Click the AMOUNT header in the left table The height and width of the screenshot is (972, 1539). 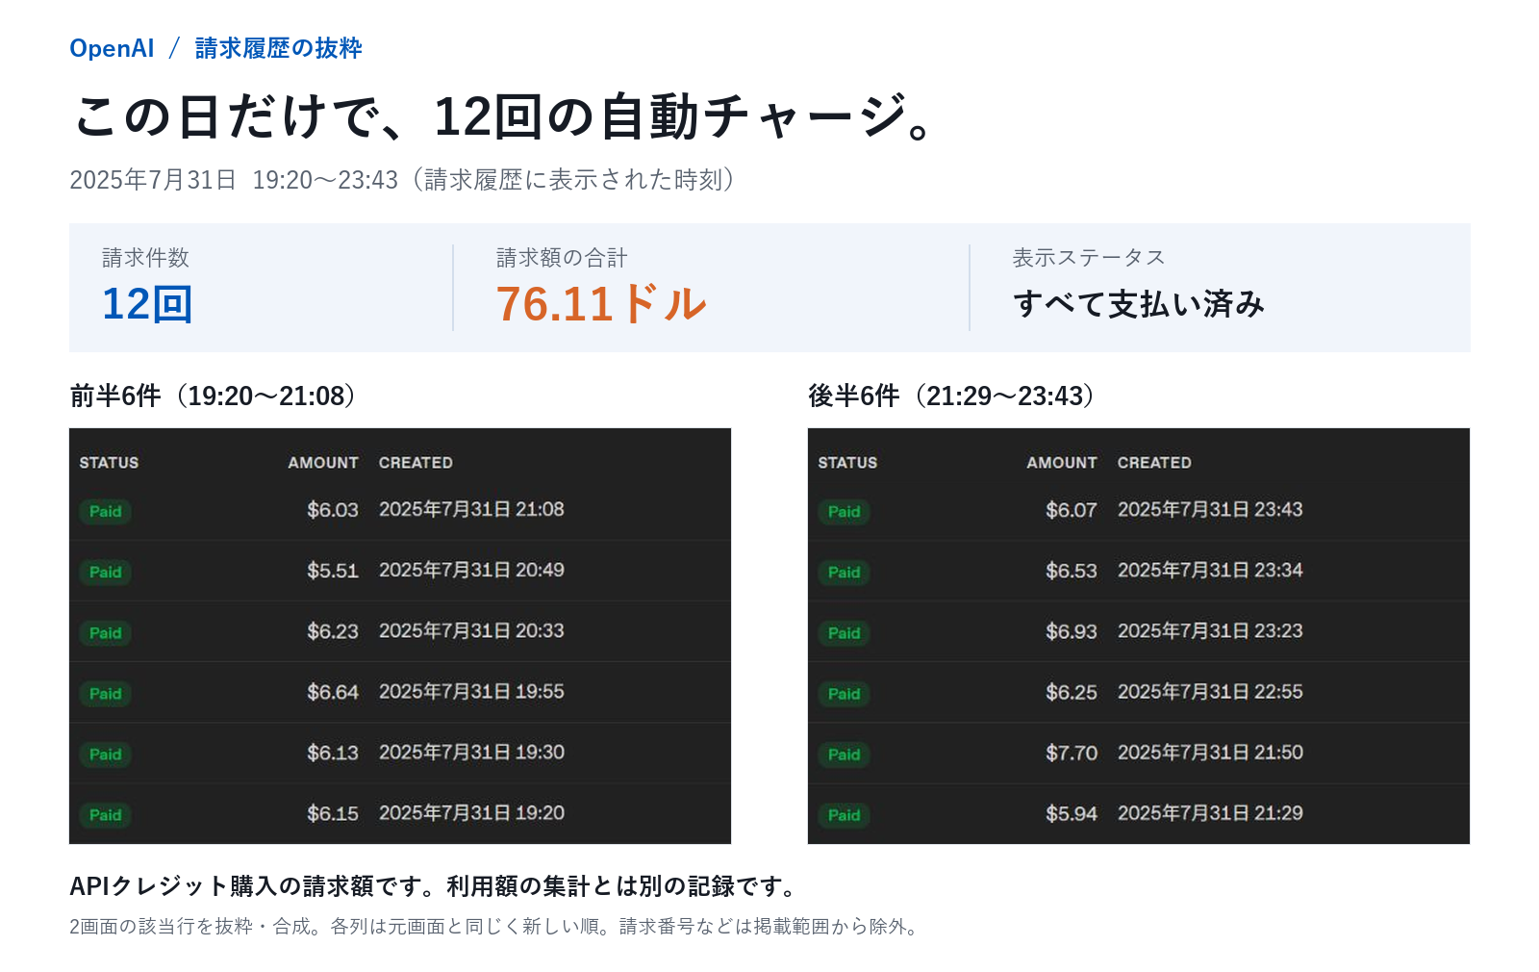[323, 463]
